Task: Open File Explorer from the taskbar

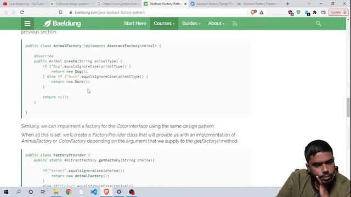Action: click(56, 192)
